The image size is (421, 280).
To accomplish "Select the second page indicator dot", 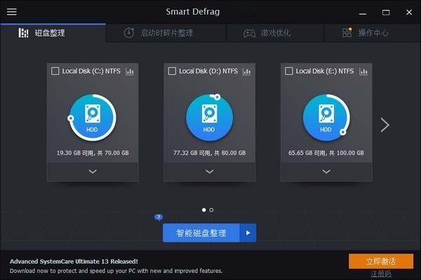I will click(x=212, y=210).
